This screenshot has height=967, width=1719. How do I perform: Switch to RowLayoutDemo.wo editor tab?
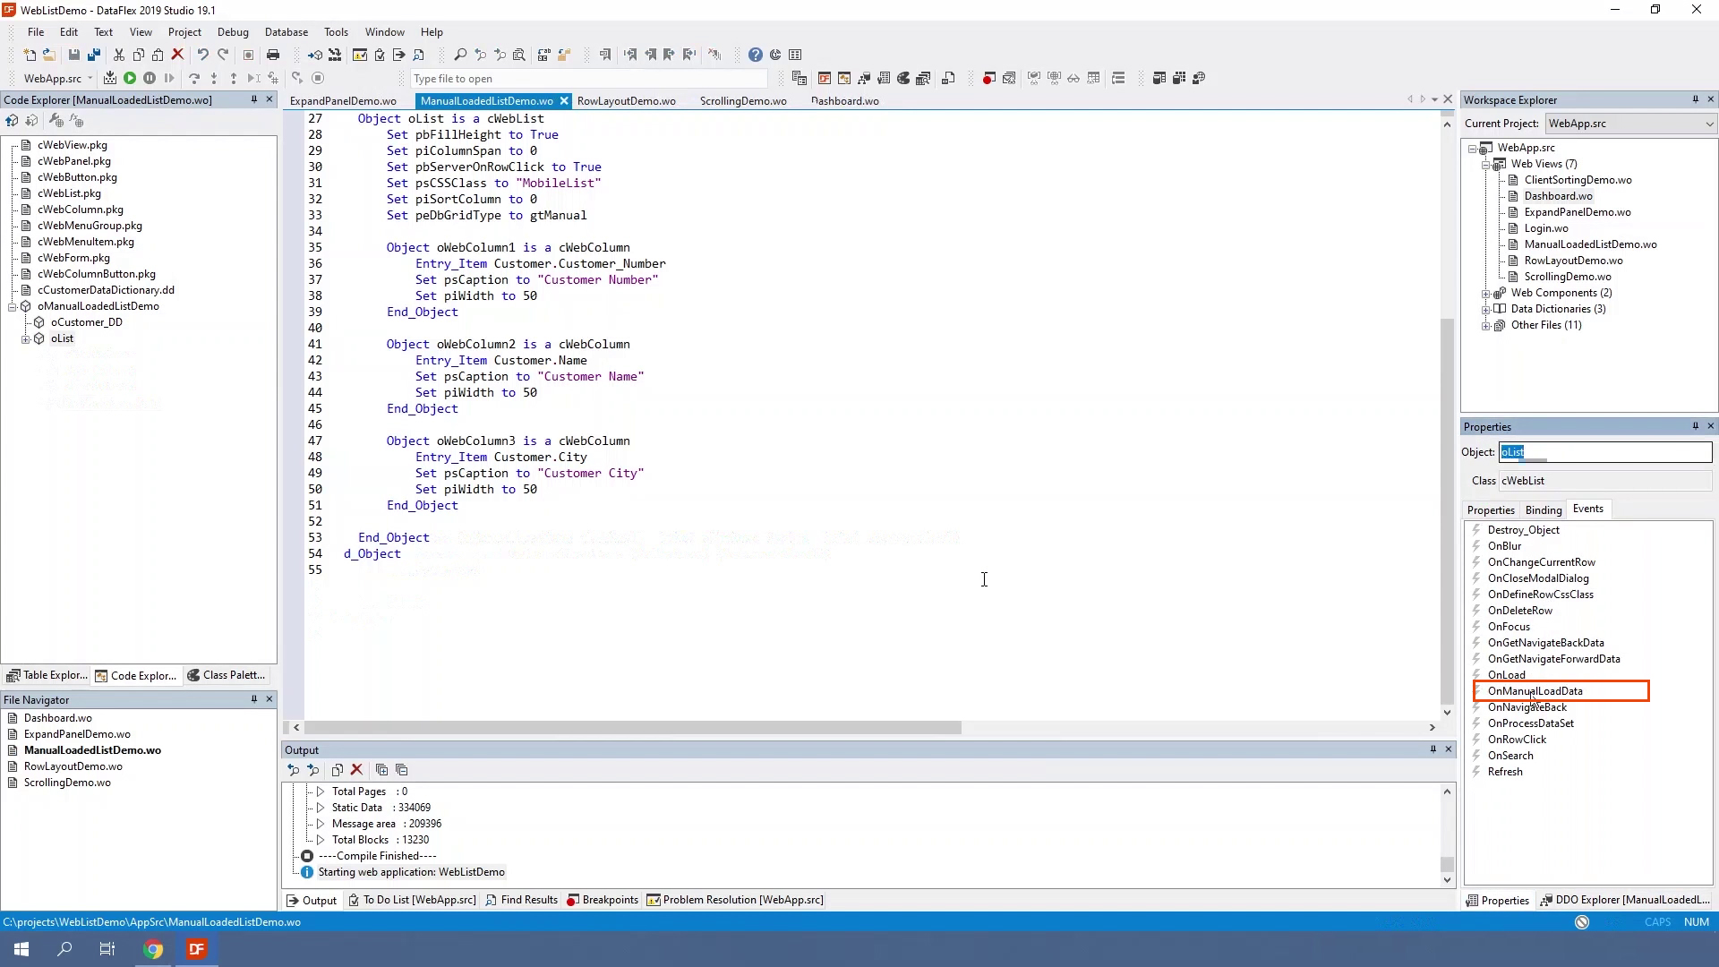tap(626, 101)
